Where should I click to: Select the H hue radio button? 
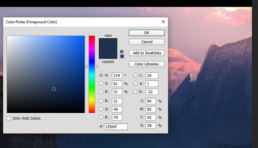point(101,75)
